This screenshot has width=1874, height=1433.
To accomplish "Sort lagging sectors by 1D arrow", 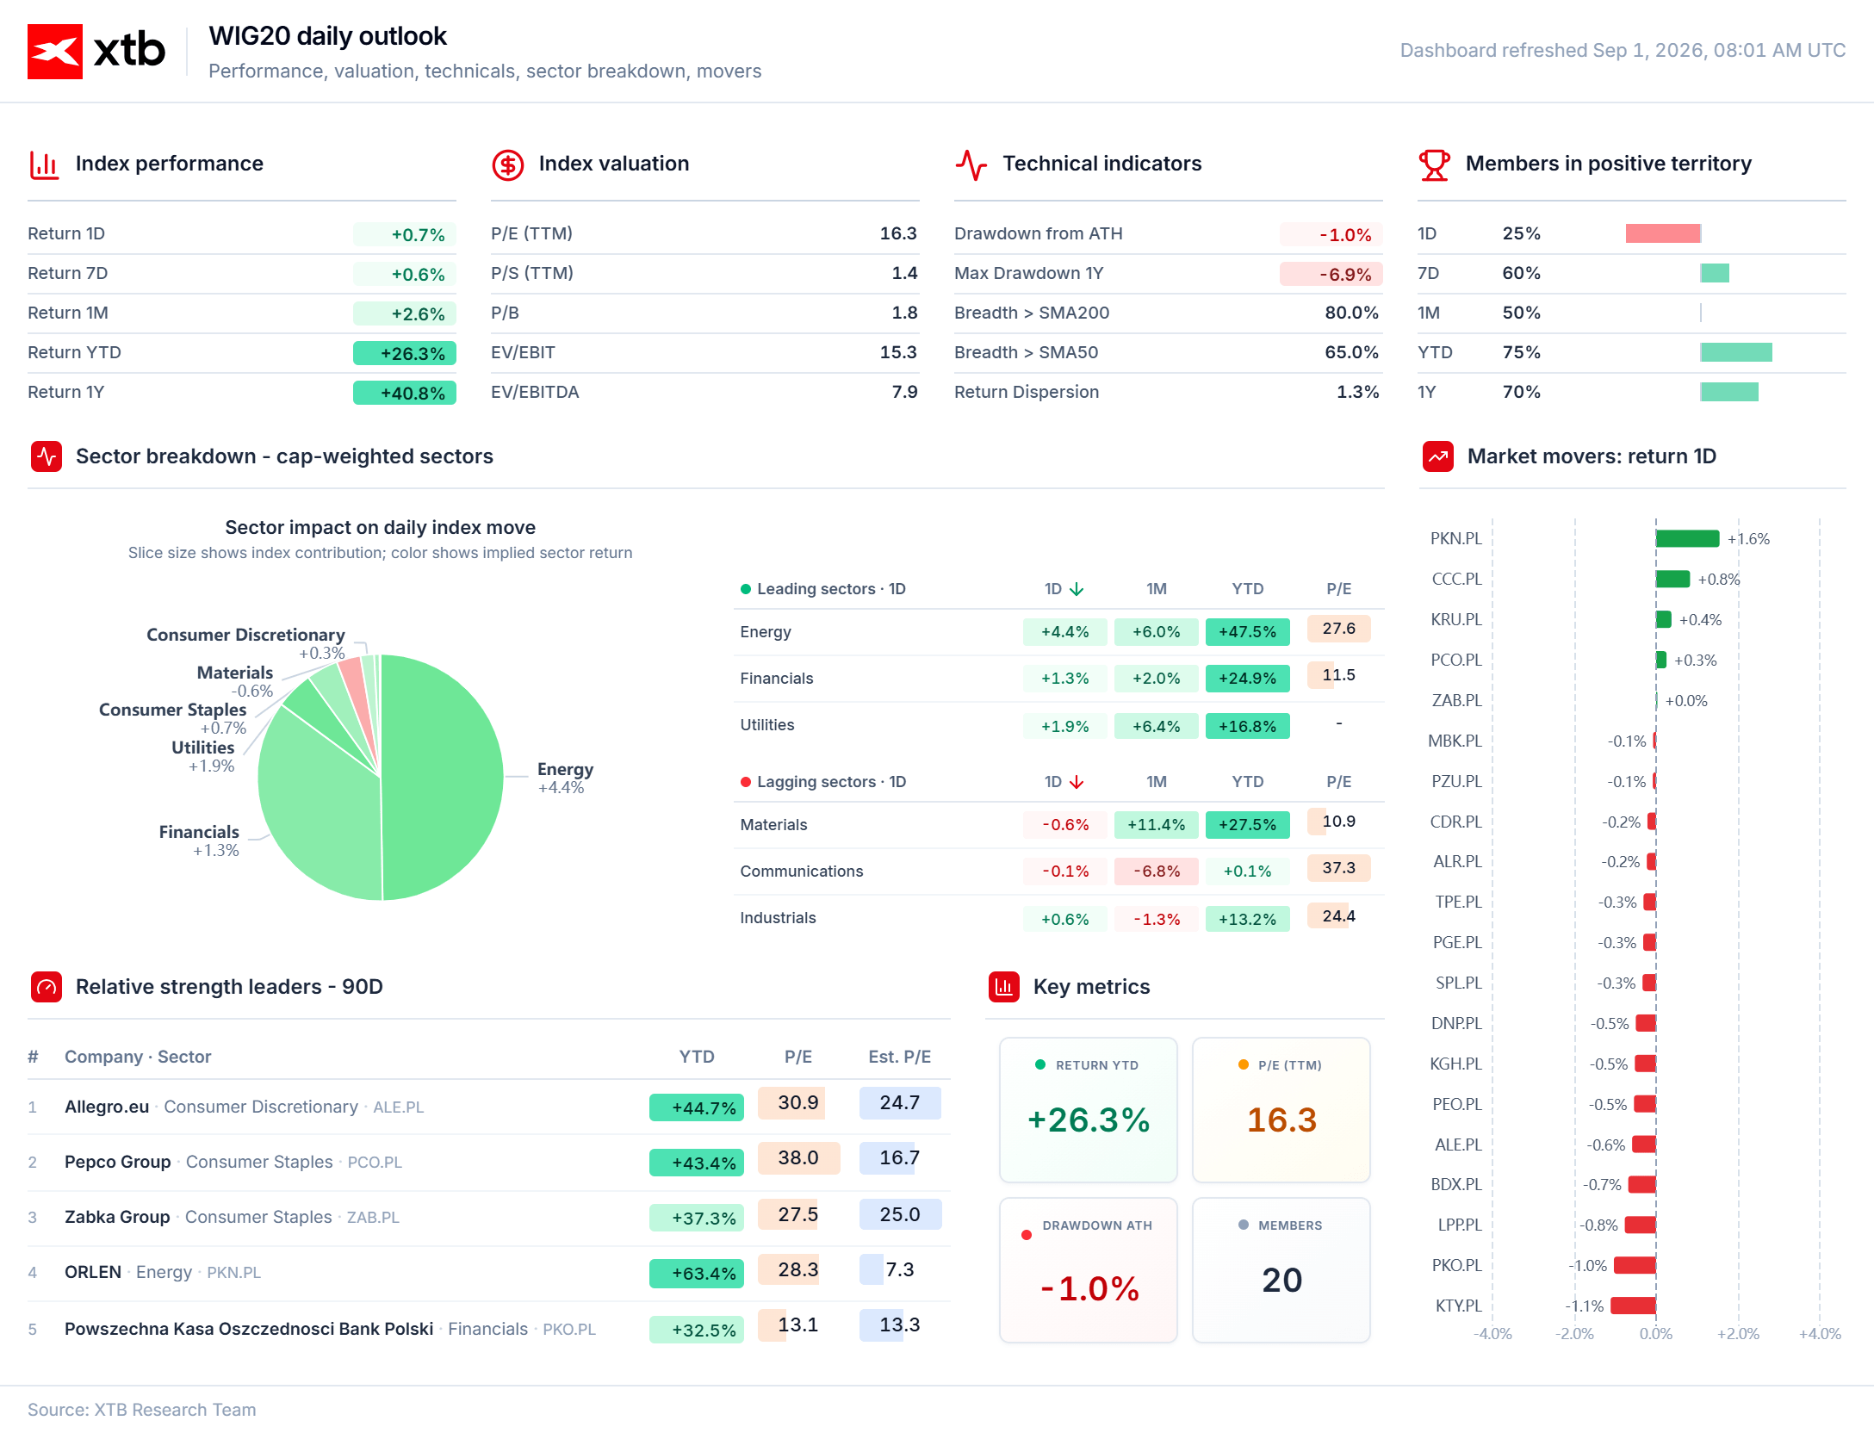I will tap(1077, 782).
